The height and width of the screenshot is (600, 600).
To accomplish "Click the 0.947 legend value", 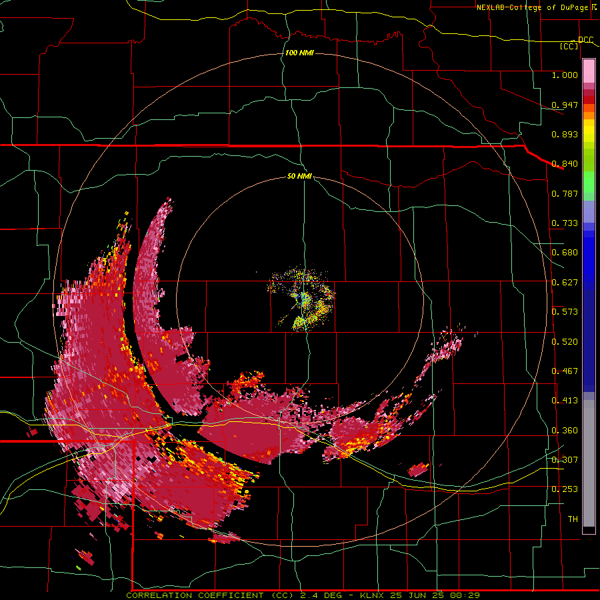I will point(565,105).
